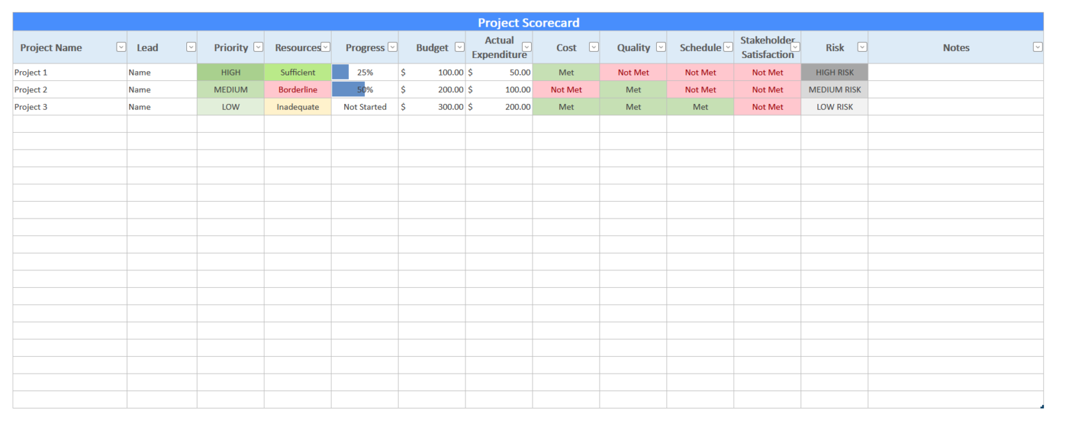Open the Notes column filter dropdown

[1037, 47]
